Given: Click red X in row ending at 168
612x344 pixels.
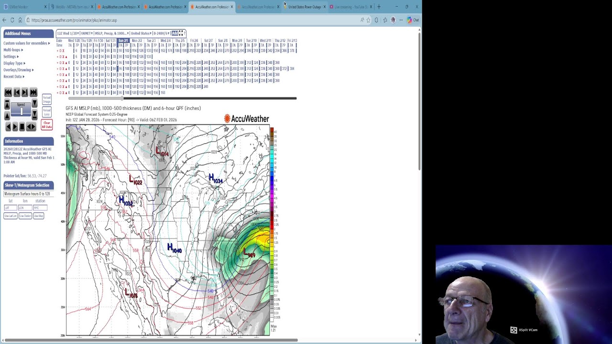Looking at the screenshot, I should (x=63, y=93).
